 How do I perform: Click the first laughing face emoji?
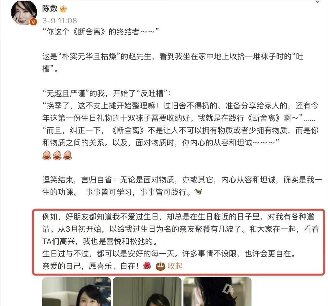pyautogui.click(x=47, y=155)
